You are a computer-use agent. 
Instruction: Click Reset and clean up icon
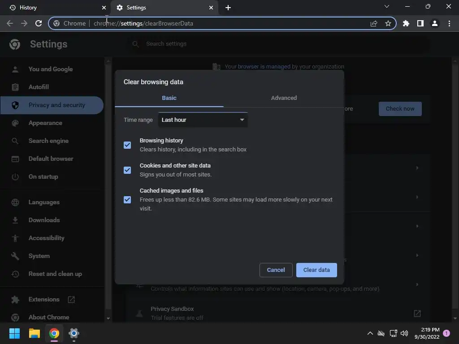pos(15,274)
